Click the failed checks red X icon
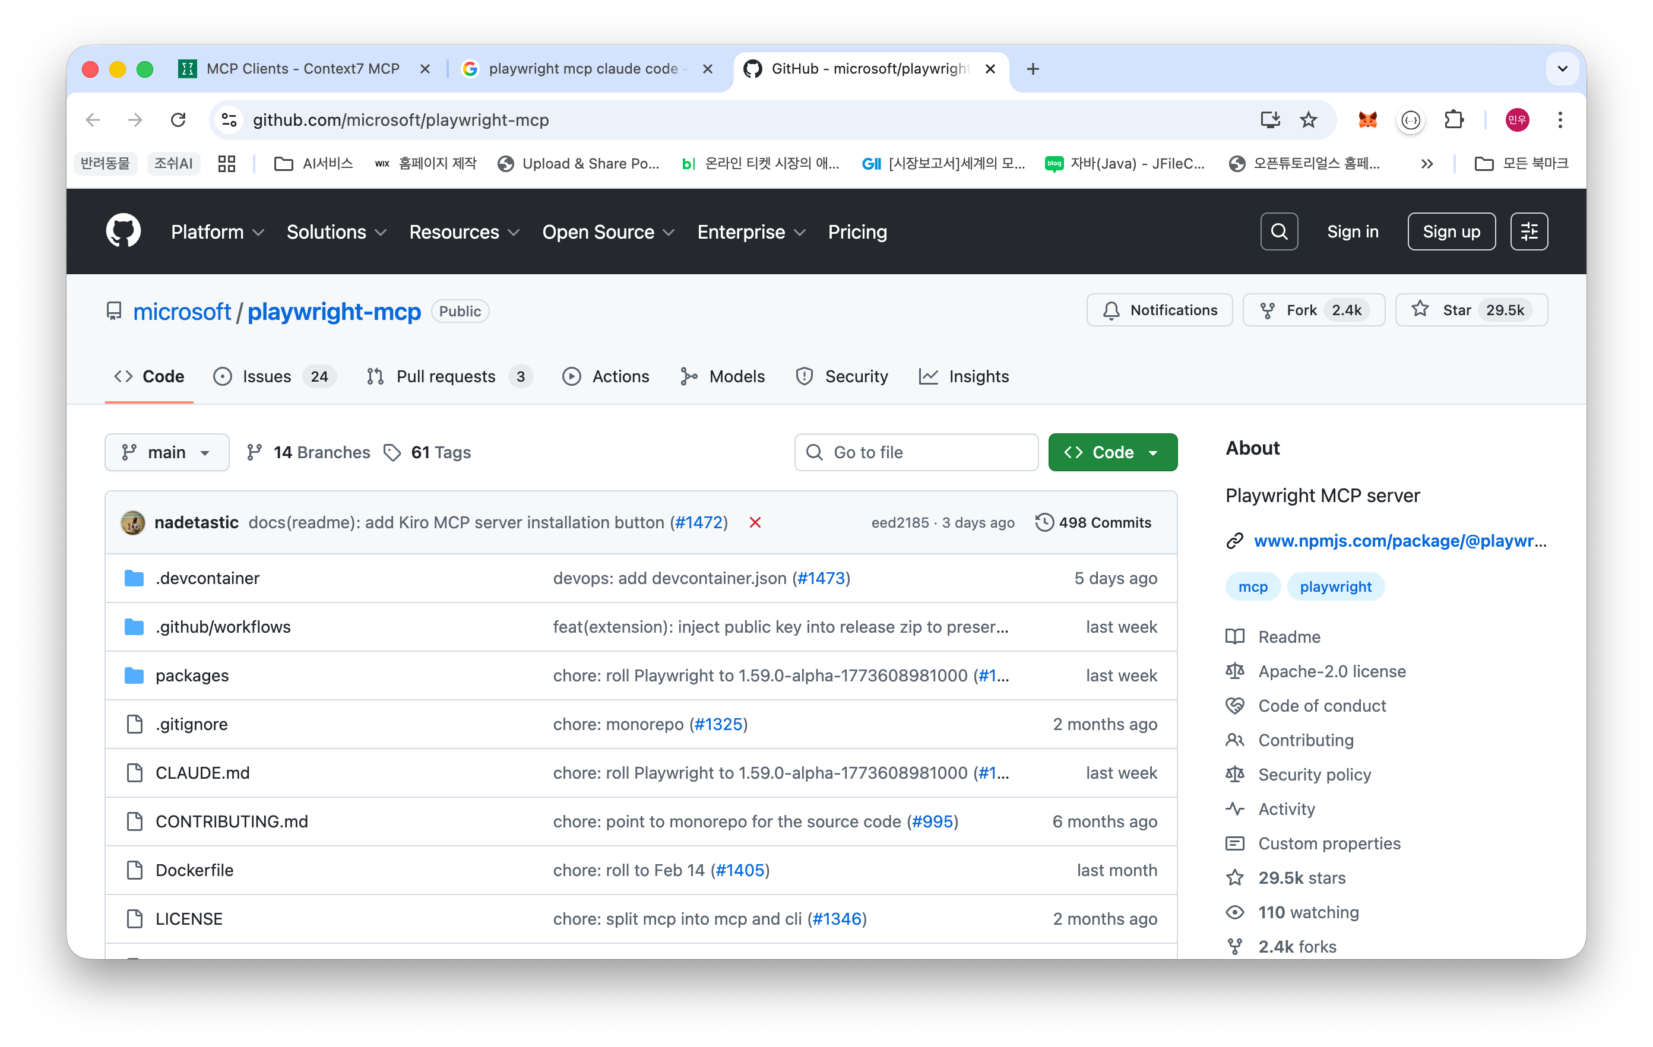Image resolution: width=1653 pixels, height=1047 pixels. point(755,522)
